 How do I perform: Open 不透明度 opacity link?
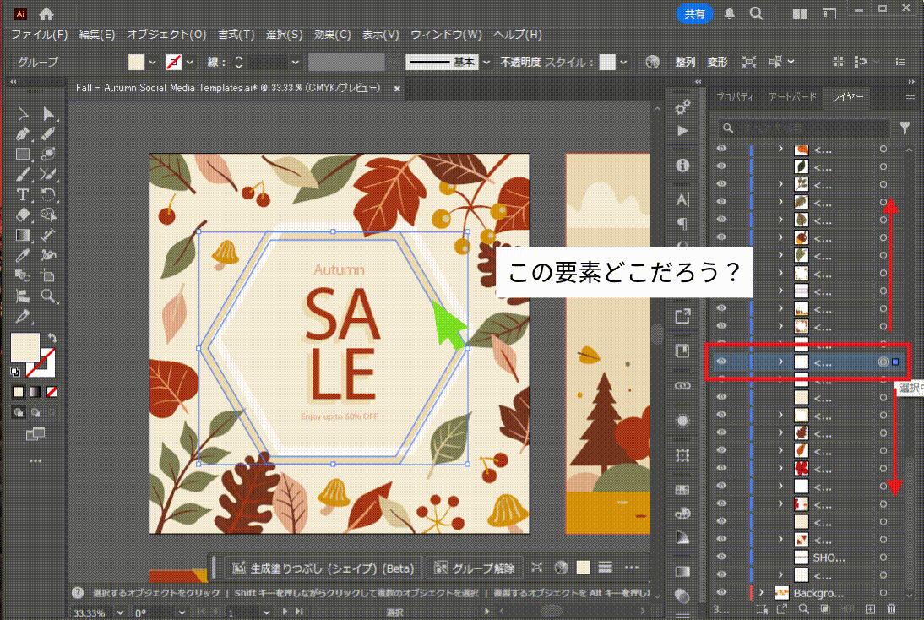click(520, 62)
